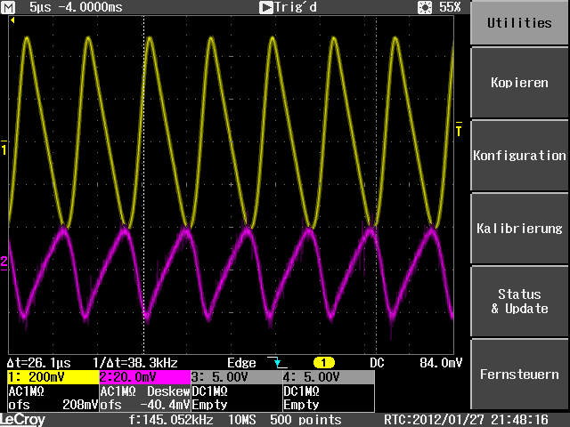
Task: Open the Konfiguration menu button
Action: point(519,156)
